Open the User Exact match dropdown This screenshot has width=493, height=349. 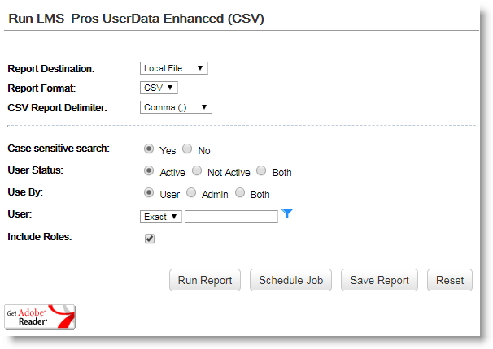tap(160, 217)
